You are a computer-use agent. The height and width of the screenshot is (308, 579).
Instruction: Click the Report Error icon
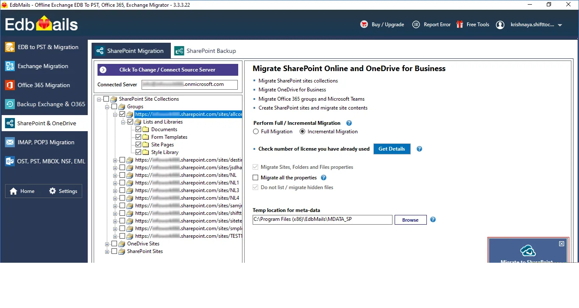pos(416,25)
